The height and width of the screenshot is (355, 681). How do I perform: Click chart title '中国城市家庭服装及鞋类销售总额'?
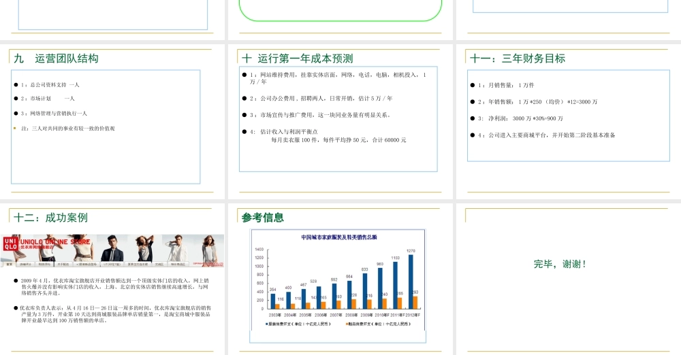pos(339,237)
